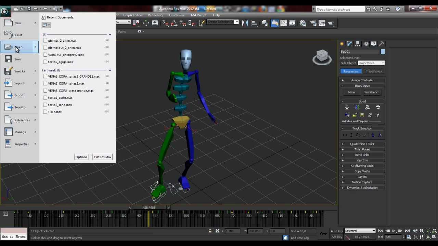Open the Selected key filter dropdown
The height and width of the screenshot is (246, 438).
(x=360, y=231)
